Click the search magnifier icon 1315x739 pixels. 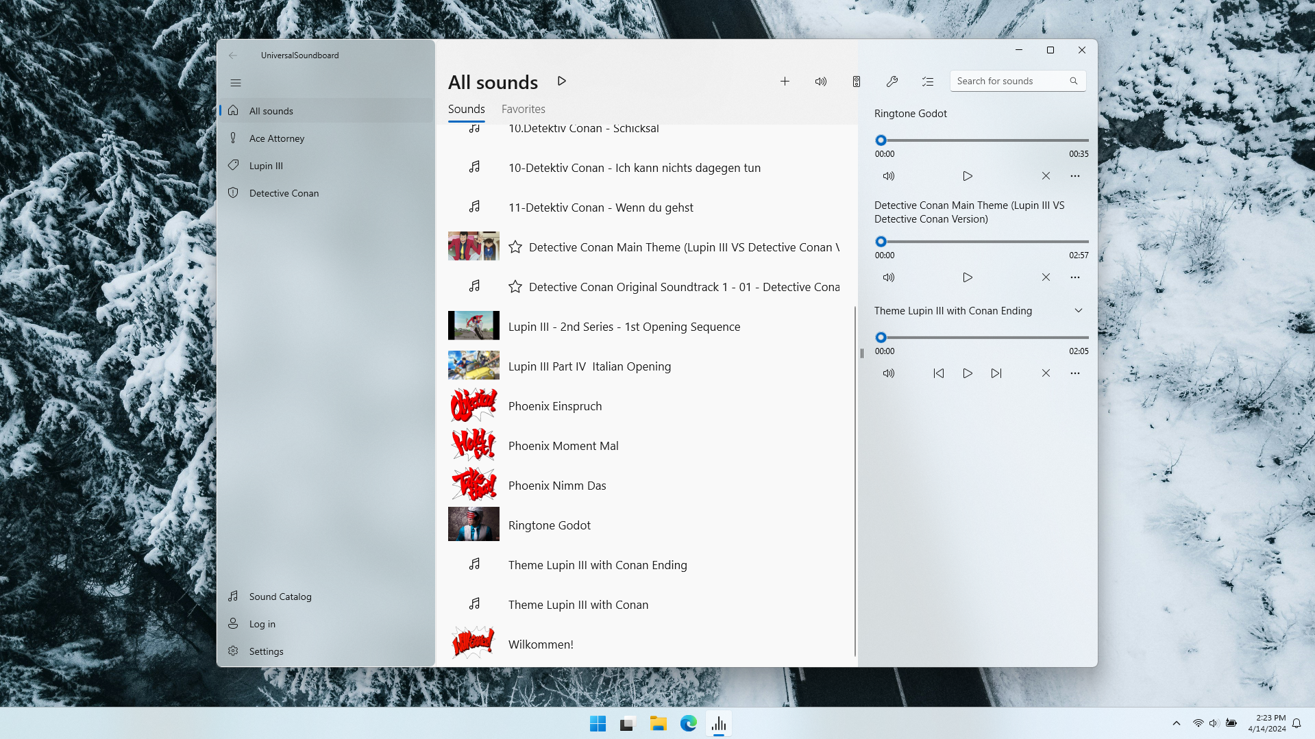(x=1074, y=81)
